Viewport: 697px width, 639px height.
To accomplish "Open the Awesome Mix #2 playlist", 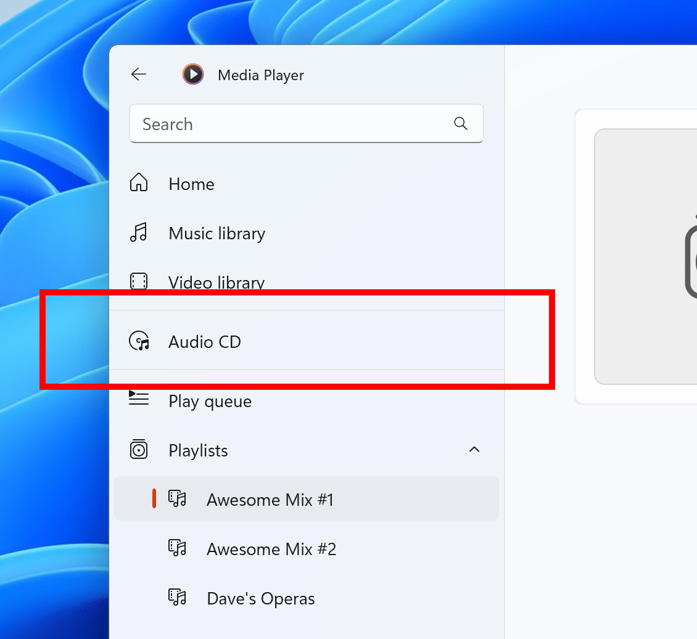I will [x=271, y=549].
